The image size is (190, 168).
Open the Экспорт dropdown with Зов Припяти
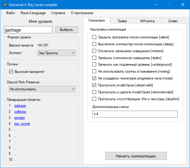(56, 53)
